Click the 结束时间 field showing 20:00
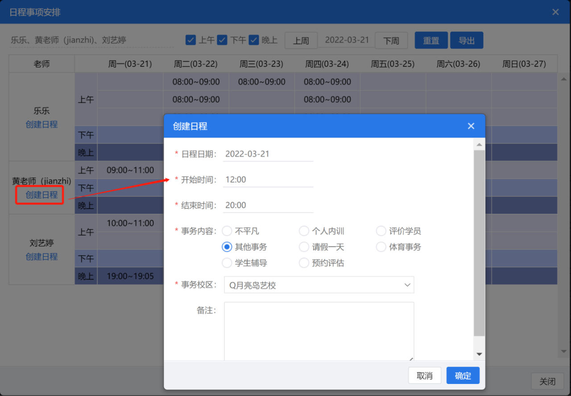 point(268,205)
